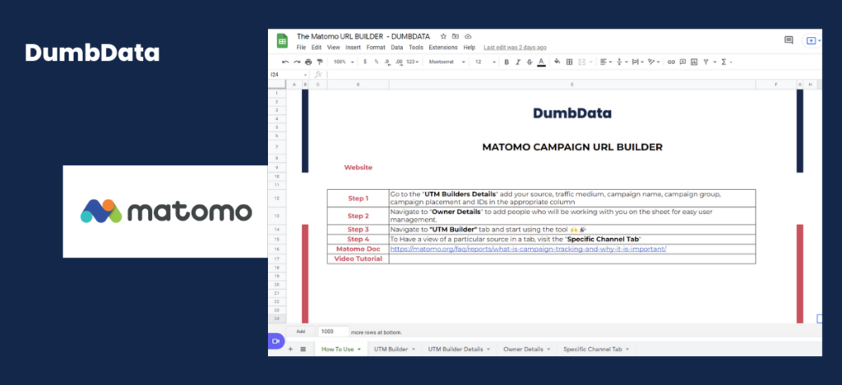842x385 pixels.
Task: Open the matomo.org campaign tracking link
Action: click(x=528, y=249)
